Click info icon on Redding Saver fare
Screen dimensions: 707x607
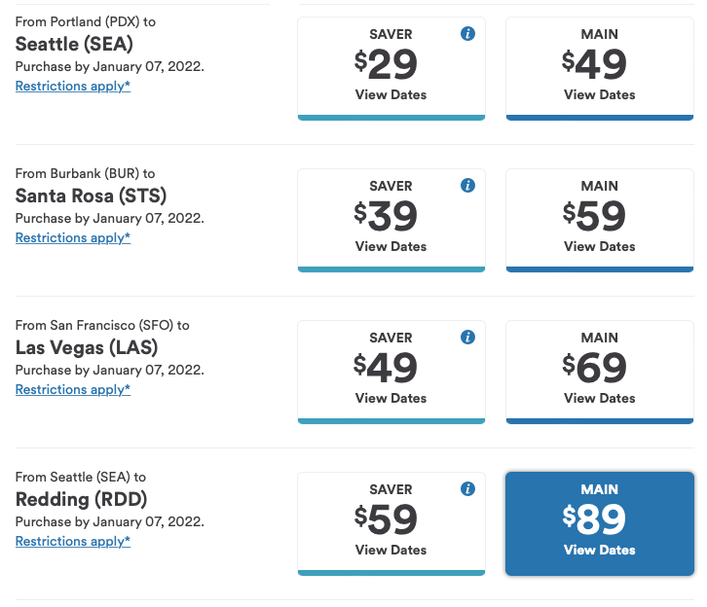[x=467, y=489]
